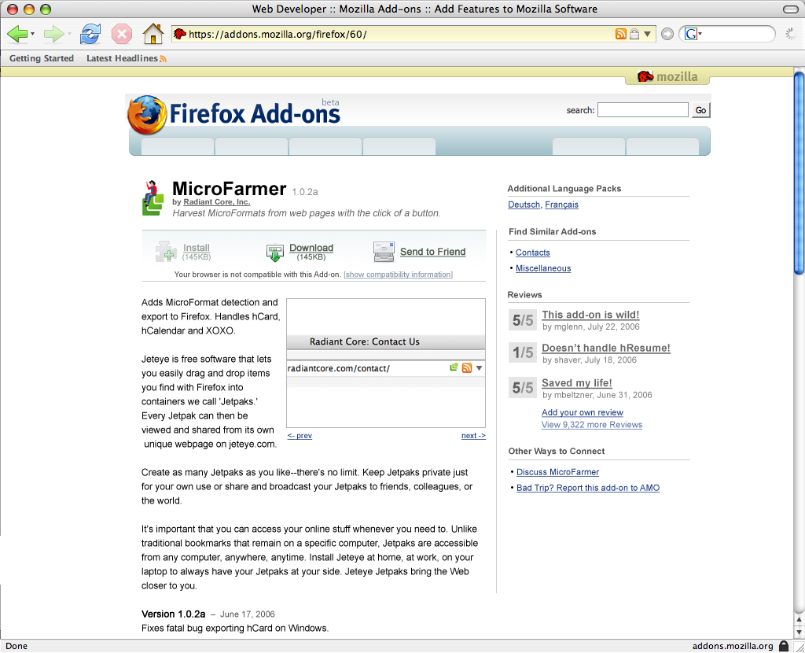Open the Miscellaneous category link
Viewport: 805px width, 653px height.
click(x=543, y=268)
